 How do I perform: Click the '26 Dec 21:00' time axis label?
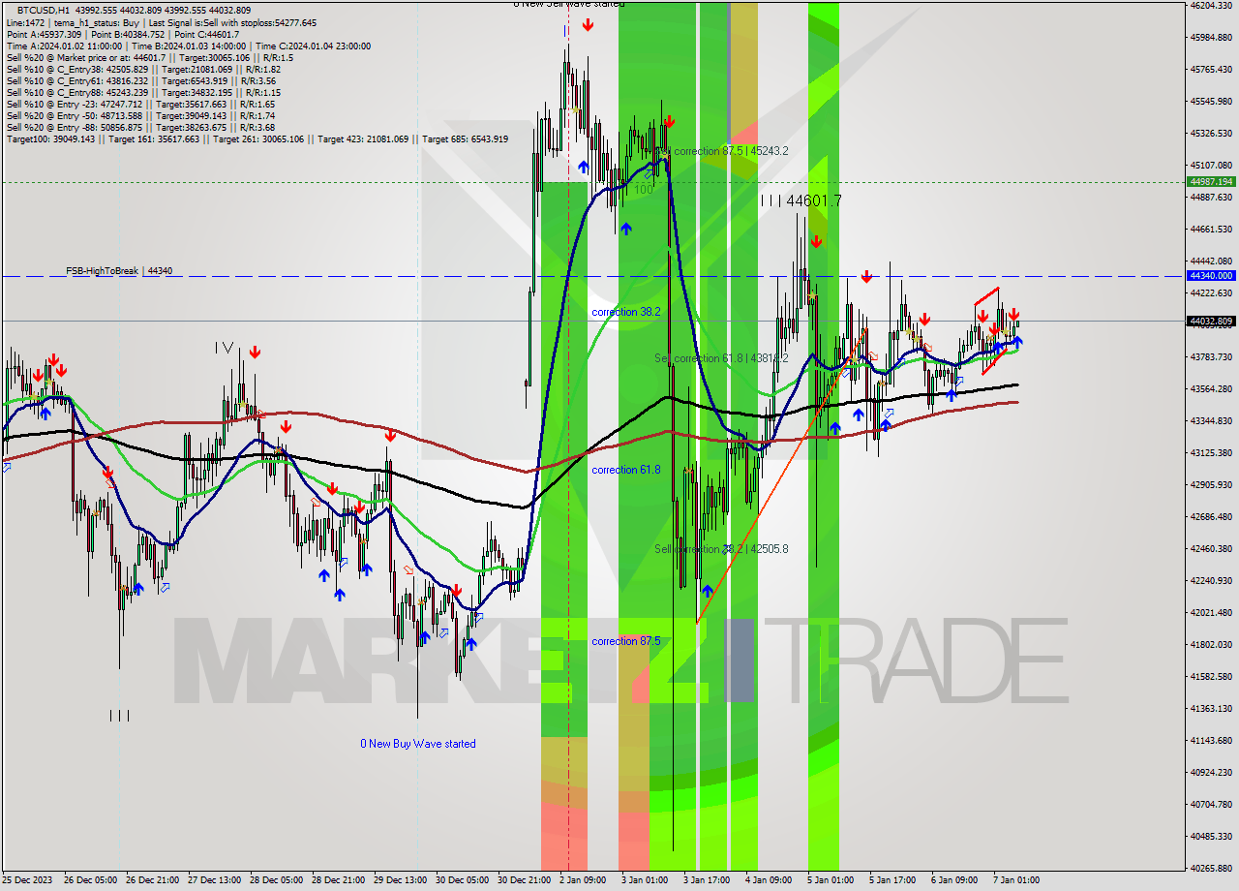(x=153, y=880)
